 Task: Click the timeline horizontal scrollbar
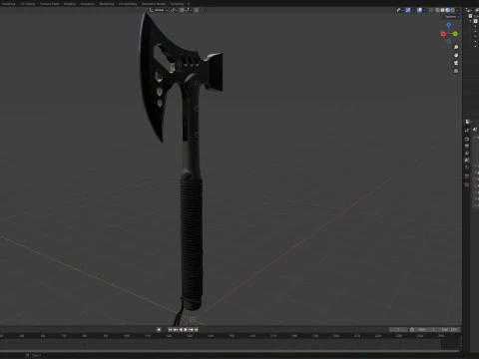point(230,351)
